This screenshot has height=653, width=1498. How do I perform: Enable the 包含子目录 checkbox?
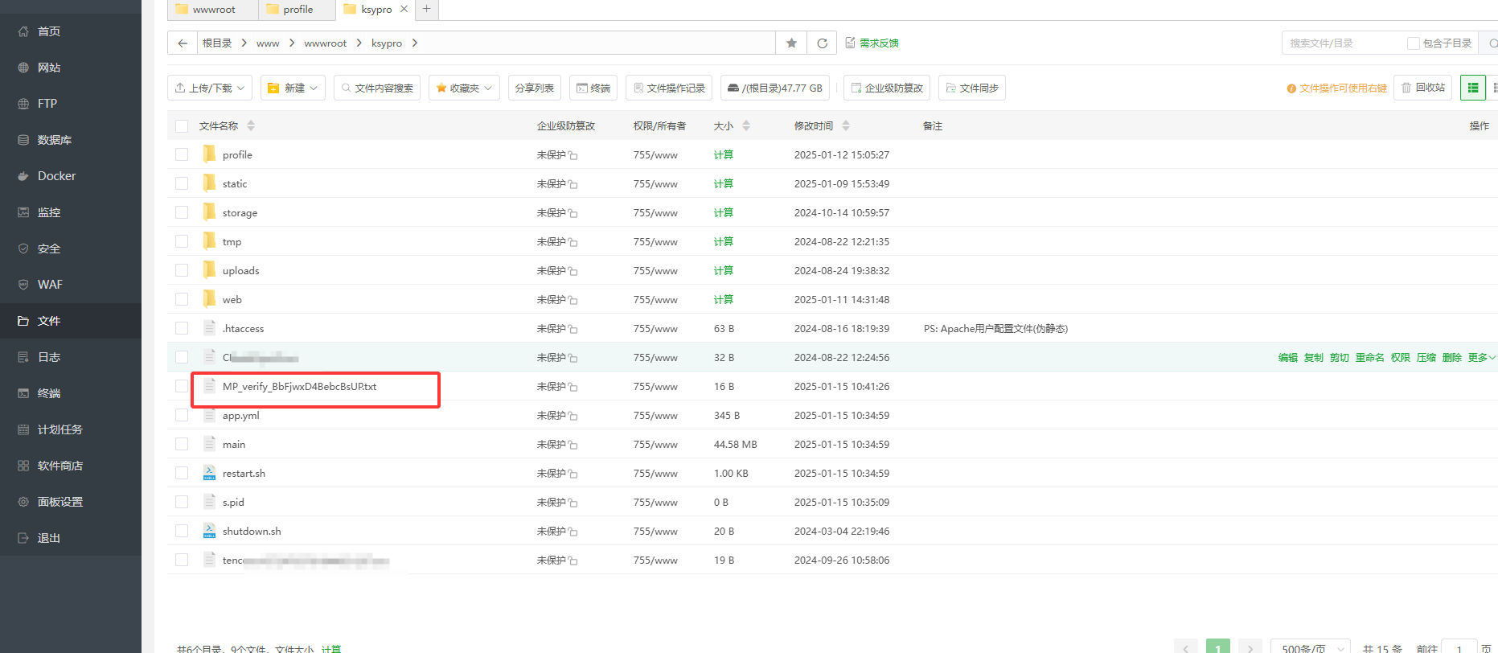click(1413, 43)
